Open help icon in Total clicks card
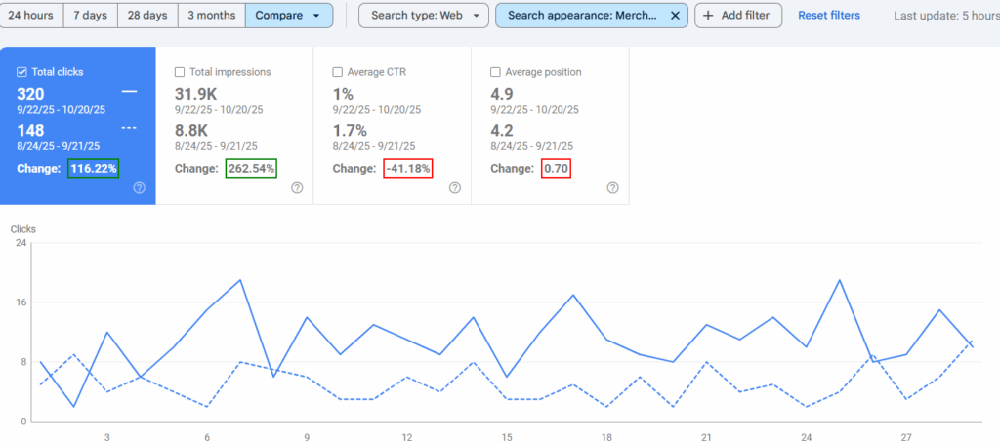The width and height of the screenshot is (1000, 443). click(x=139, y=188)
